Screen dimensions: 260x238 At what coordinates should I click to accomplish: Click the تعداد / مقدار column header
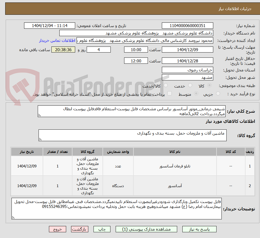(x=57, y=152)
